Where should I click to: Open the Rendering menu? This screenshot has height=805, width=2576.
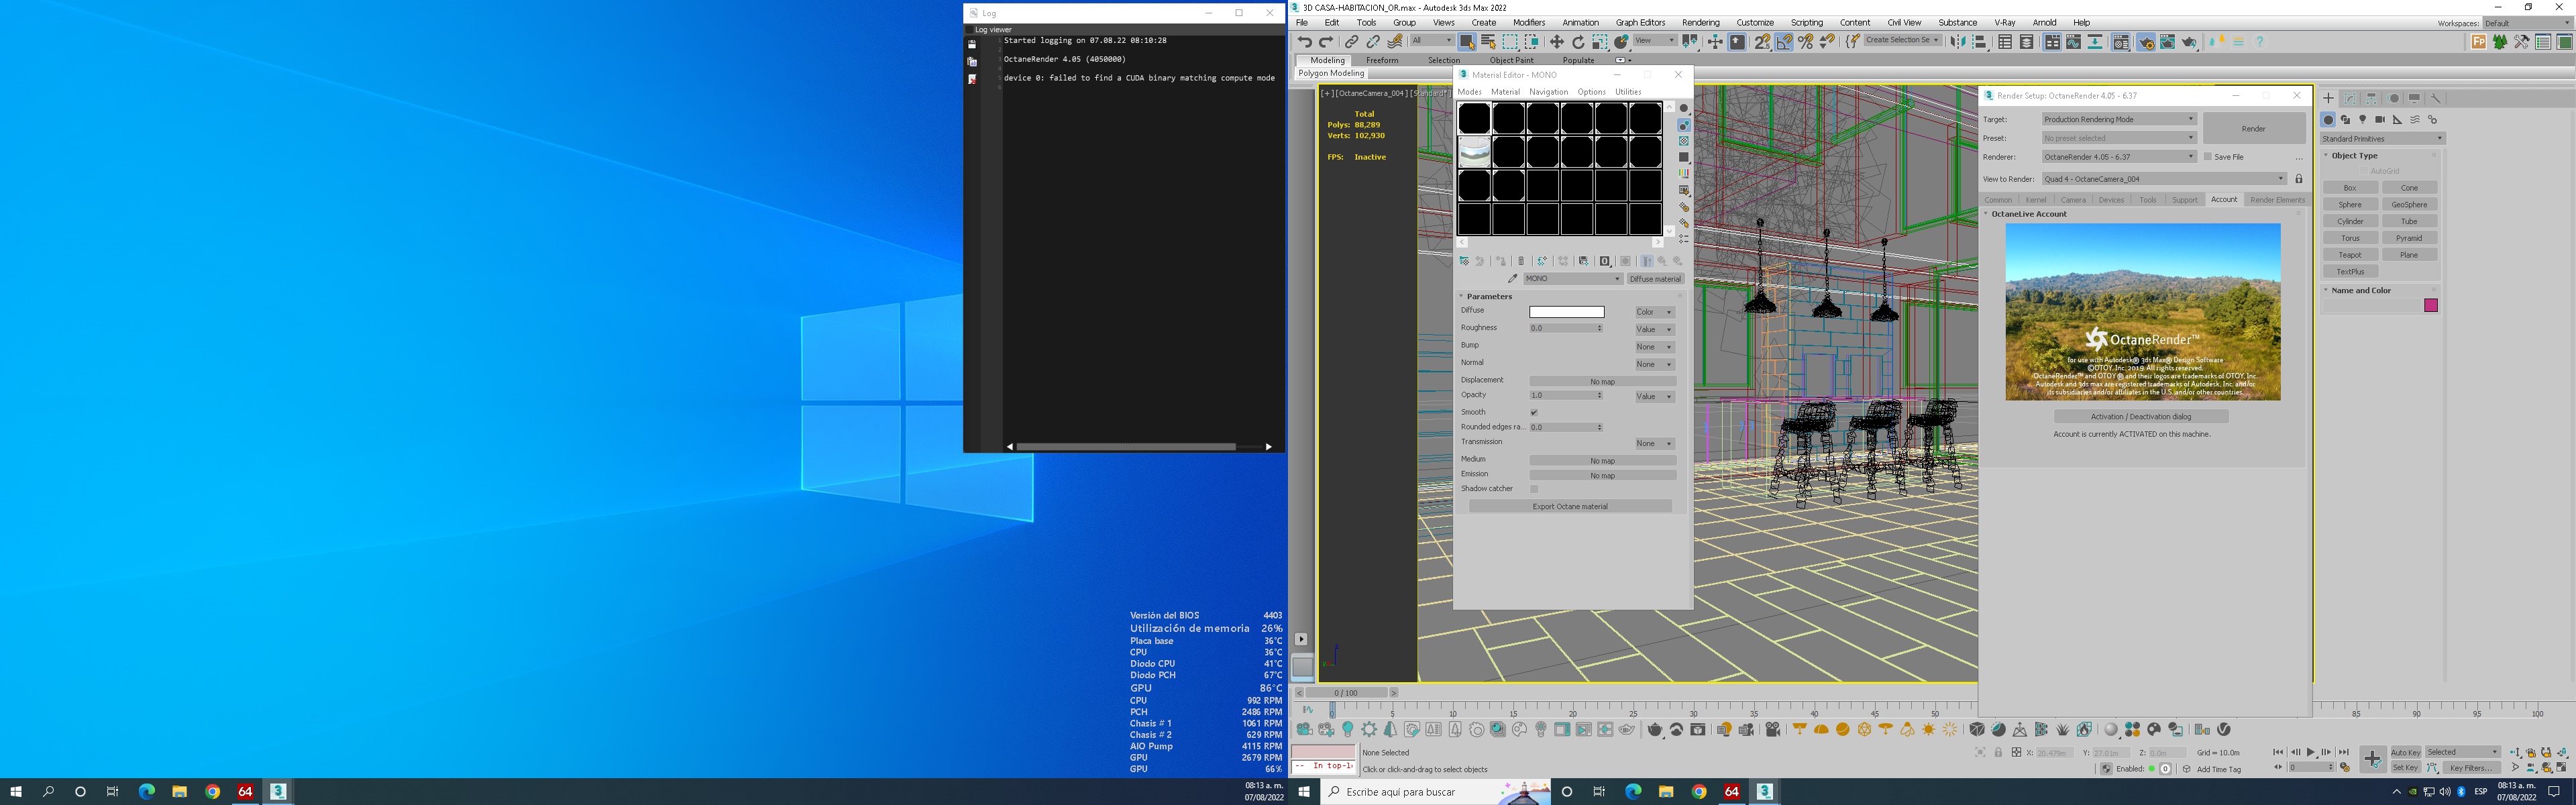(x=1700, y=22)
